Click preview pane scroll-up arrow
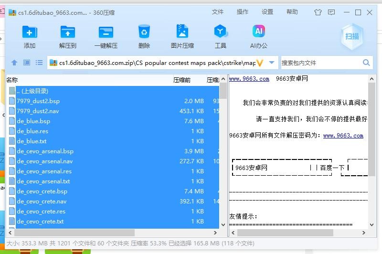Image resolution: width=382 pixels, height=254 pixels. pyautogui.click(x=371, y=79)
